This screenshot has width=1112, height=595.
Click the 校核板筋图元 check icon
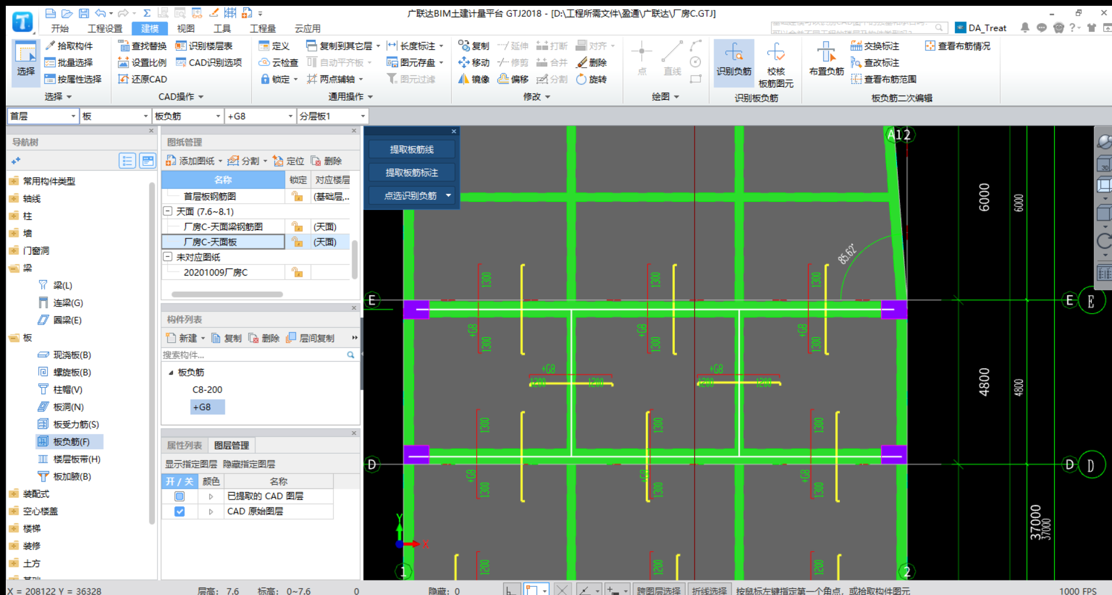(776, 52)
